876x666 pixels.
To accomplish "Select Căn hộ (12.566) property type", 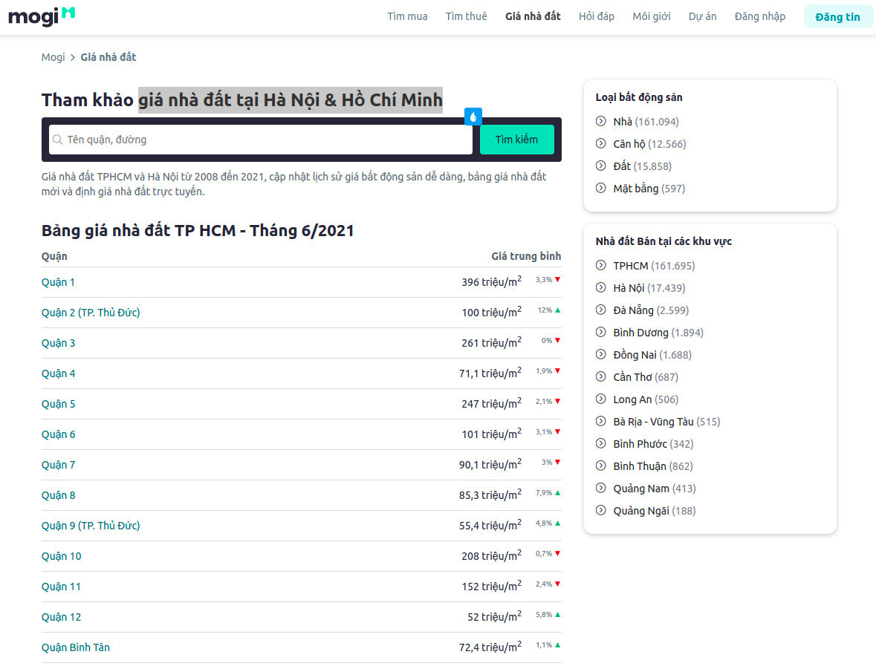I will (649, 144).
